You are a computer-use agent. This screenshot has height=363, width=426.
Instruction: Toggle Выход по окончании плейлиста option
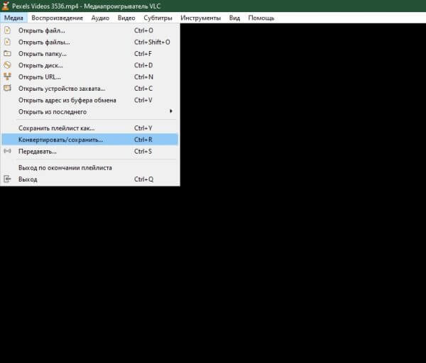[x=65, y=168]
